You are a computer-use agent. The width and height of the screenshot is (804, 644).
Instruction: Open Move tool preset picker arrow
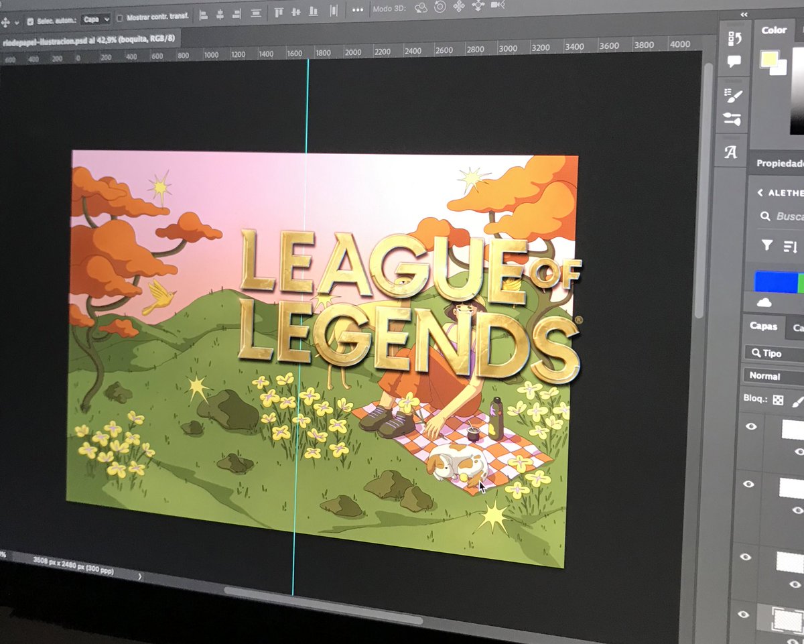click(x=17, y=22)
